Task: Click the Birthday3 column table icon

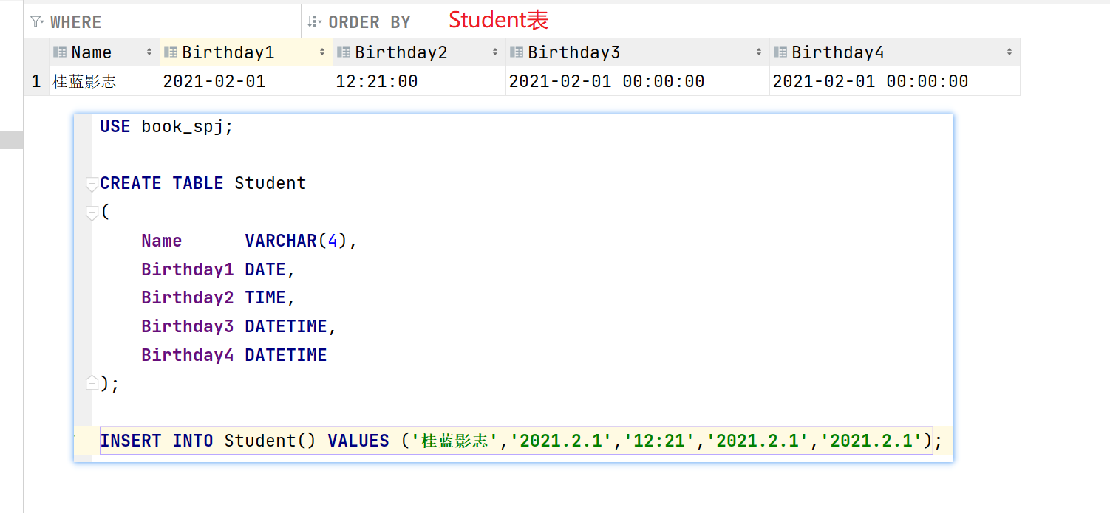Action: 517,52
